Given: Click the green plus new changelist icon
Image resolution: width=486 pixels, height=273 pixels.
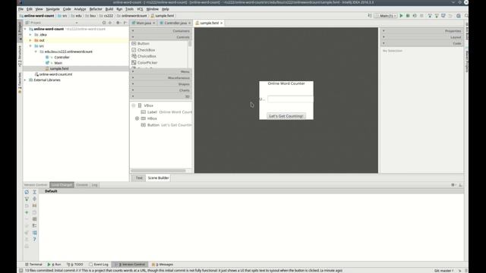Looking at the screenshot, I should pos(27,212).
